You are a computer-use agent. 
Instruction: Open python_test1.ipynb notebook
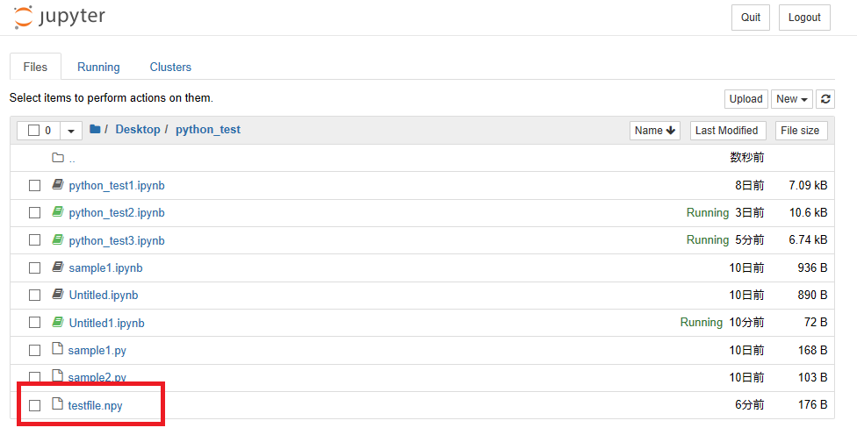[x=117, y=186]
